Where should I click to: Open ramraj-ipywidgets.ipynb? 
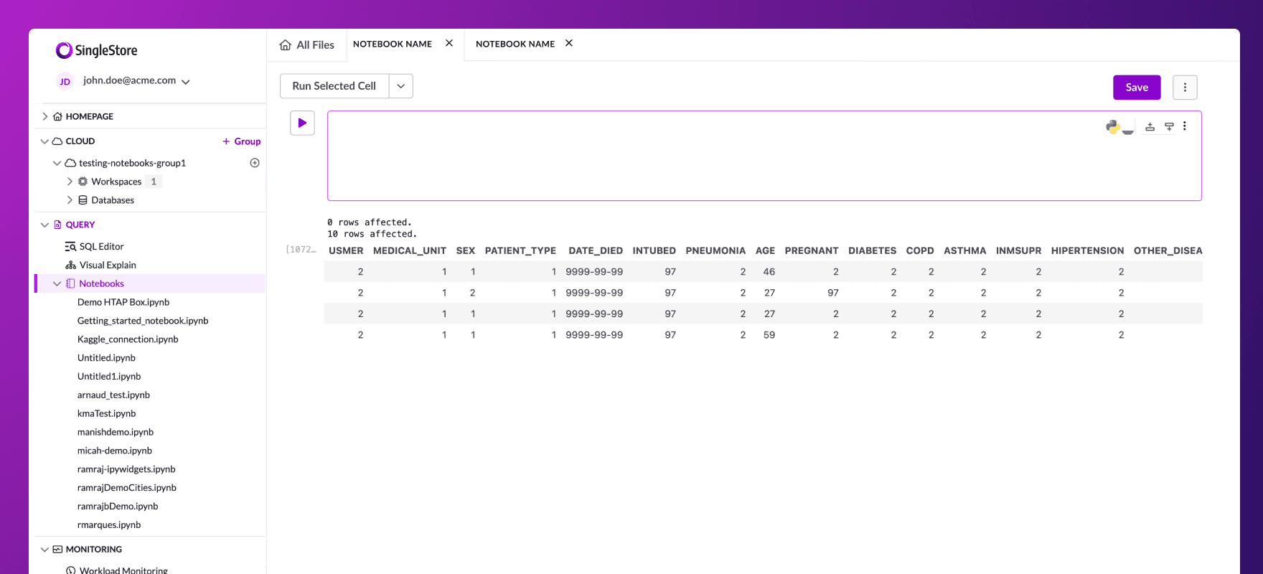pos(126,469)
